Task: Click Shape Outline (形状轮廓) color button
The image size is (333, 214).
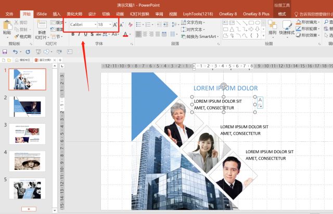Action: click(x=308, y=29)
